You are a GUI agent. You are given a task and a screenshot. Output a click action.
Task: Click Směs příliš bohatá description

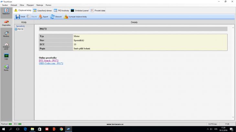[82, 49]
